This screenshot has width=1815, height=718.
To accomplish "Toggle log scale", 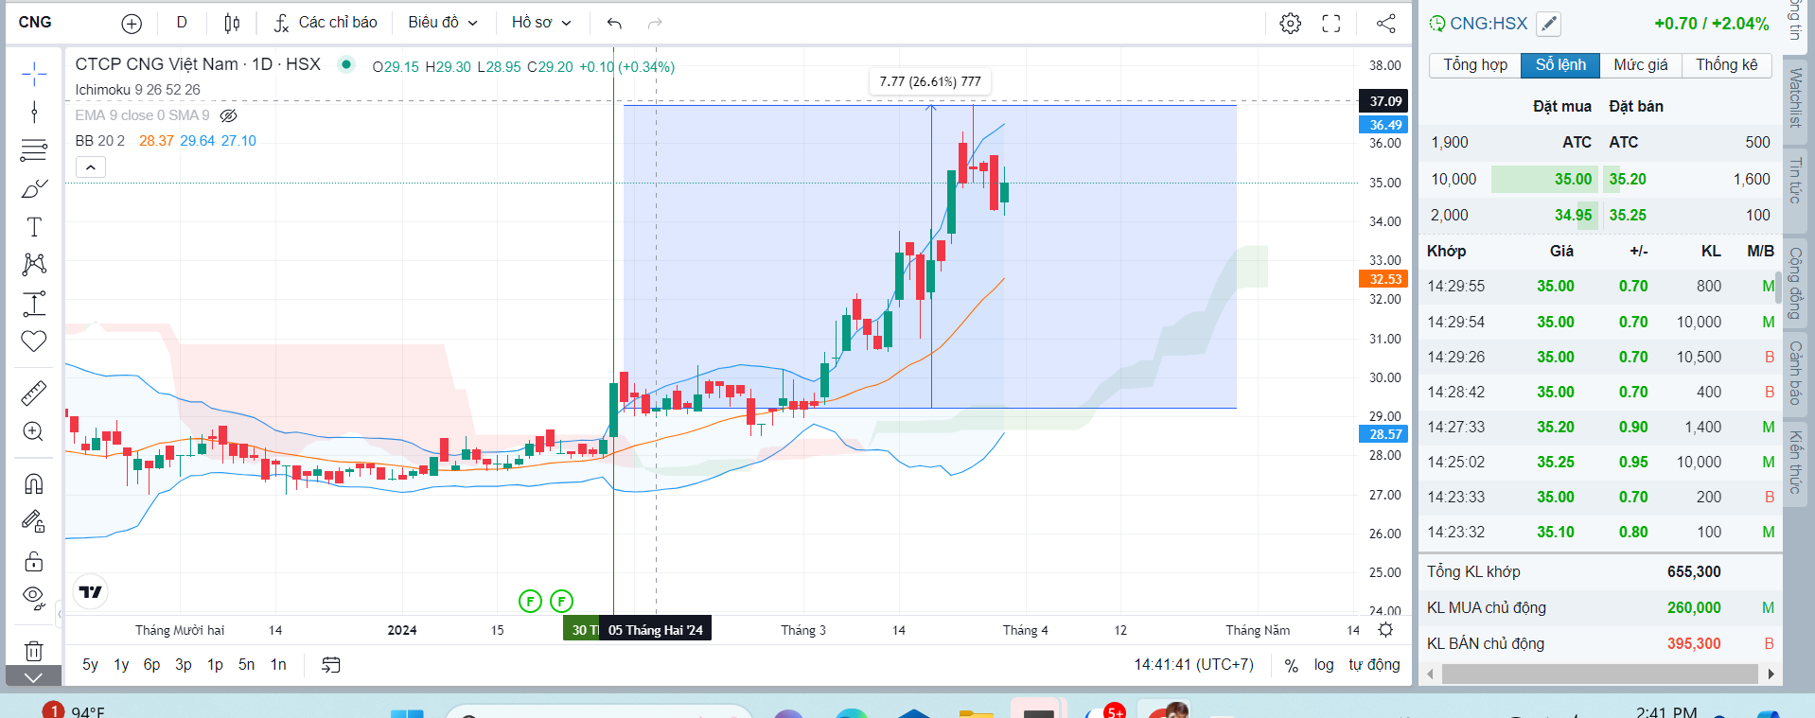I will (x=1324, y=664).
